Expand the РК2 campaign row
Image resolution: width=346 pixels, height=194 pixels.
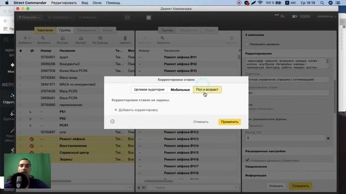[30, 119]
